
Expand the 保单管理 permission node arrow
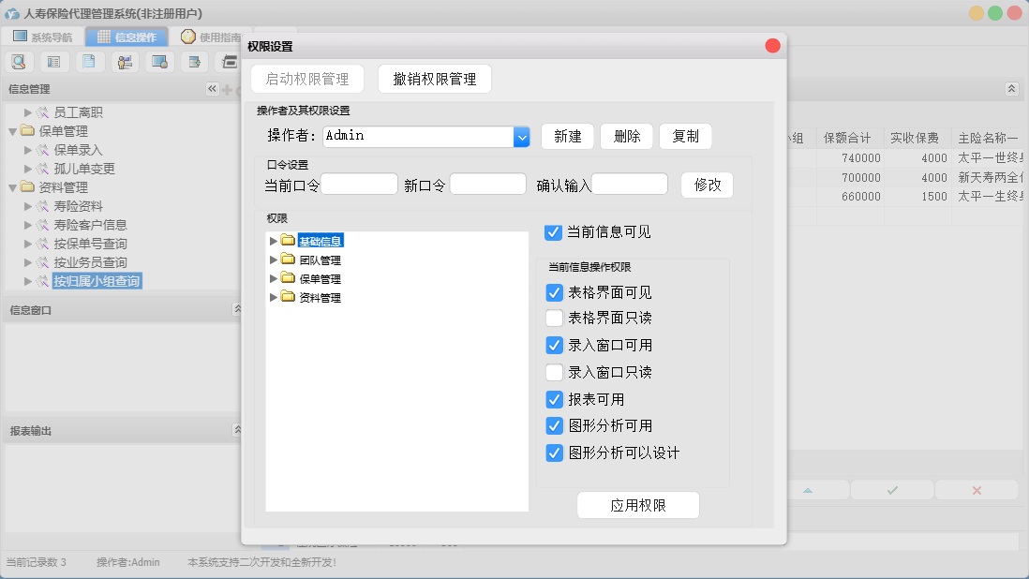274,278
